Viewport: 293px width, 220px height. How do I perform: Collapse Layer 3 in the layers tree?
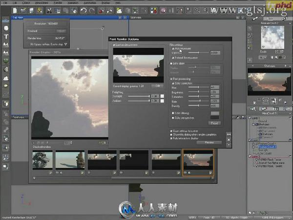tap(250, 156)
